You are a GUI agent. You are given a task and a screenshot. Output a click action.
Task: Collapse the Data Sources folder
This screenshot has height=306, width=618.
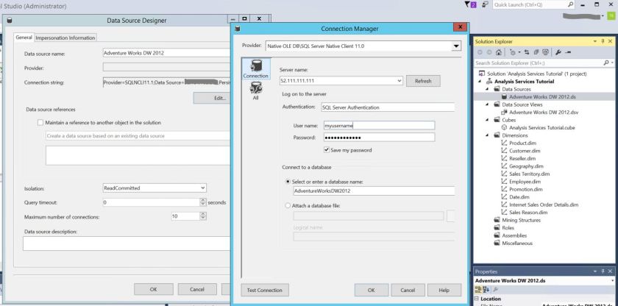[x=487, y=89]
